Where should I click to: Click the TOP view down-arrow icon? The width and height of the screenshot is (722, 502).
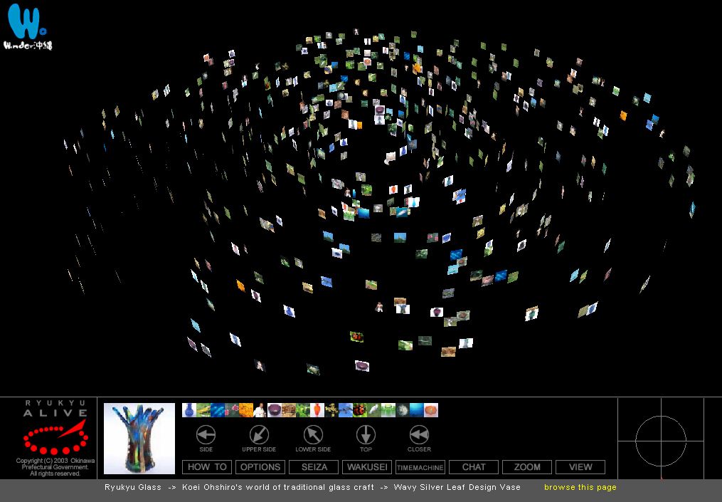[366, 435]
